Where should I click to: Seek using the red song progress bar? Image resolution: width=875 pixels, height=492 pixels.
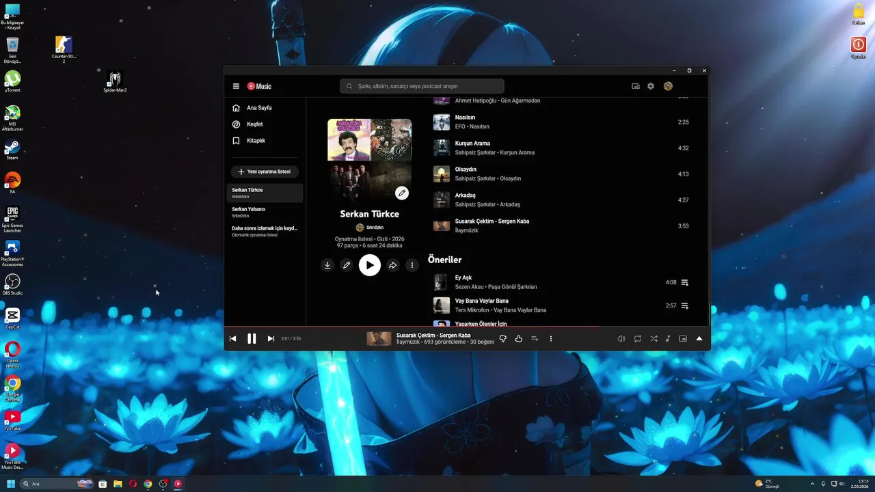point(468,327)
